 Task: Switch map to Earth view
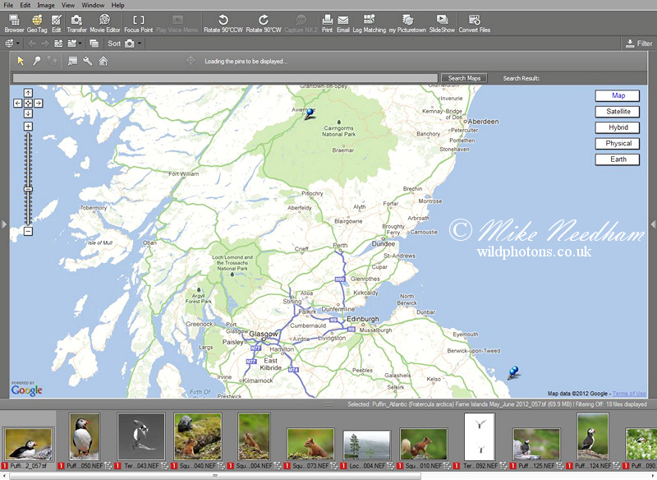(618, 159)
